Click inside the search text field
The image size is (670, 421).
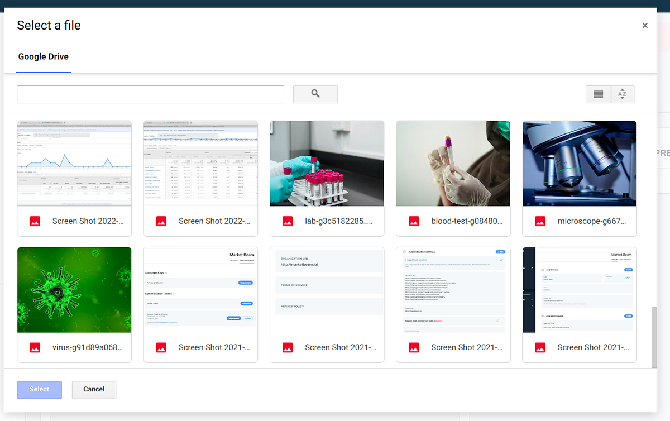point(150,94)
